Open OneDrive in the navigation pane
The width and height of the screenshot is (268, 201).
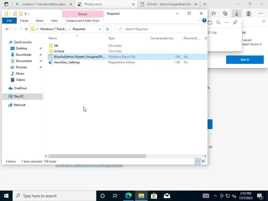pos(20,88)
